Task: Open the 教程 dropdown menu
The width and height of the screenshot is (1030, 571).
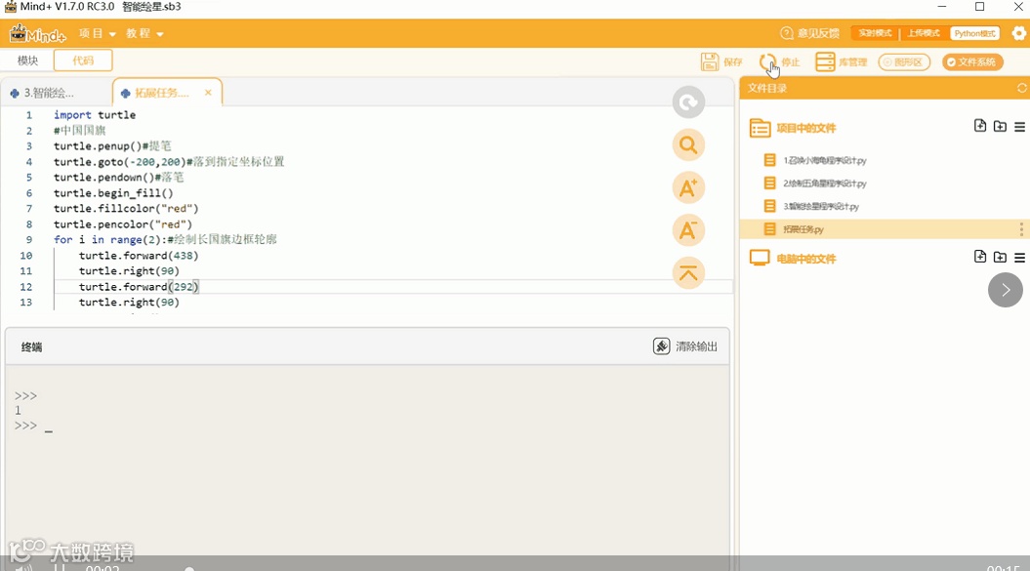Action: tap(144, 33)
